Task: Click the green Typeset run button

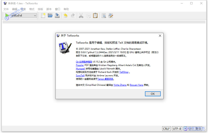Action: point(7,15)
